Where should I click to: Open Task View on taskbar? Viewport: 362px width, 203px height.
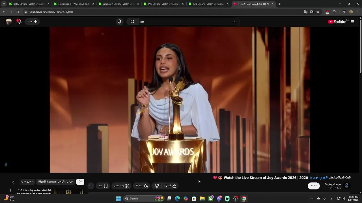pos(169,198)
